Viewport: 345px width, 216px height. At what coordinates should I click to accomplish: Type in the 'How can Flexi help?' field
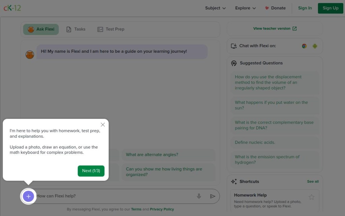click(x=115, y=196)
